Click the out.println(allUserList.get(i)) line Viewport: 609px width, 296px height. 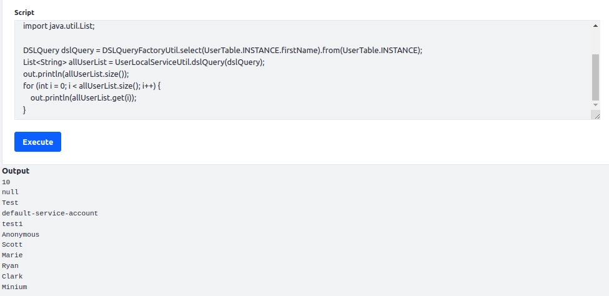pos(84,98)
